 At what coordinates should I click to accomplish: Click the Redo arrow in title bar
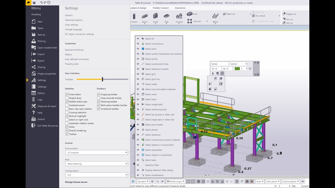pos(45,3)
